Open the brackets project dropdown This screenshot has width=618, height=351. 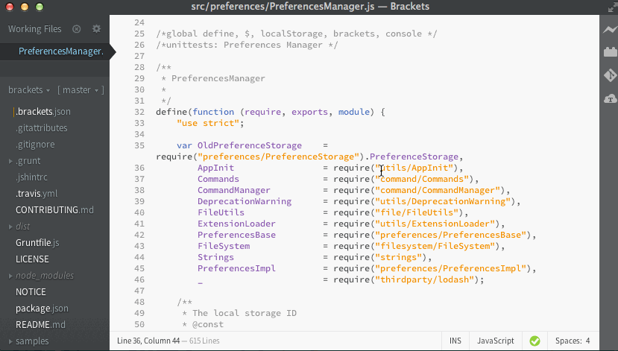29,90
